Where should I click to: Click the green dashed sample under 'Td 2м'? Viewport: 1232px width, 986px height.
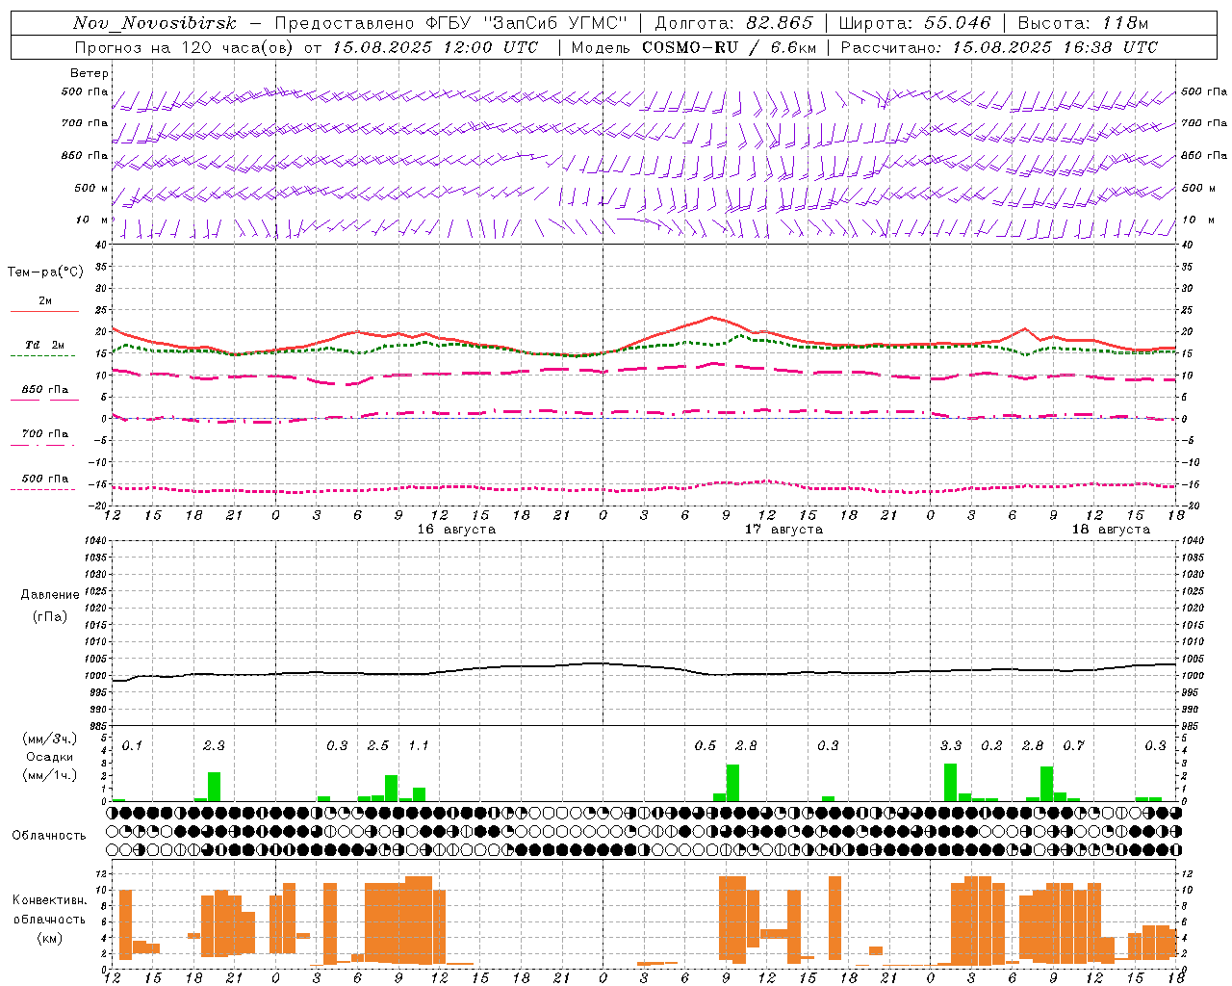tap(43, 356)
